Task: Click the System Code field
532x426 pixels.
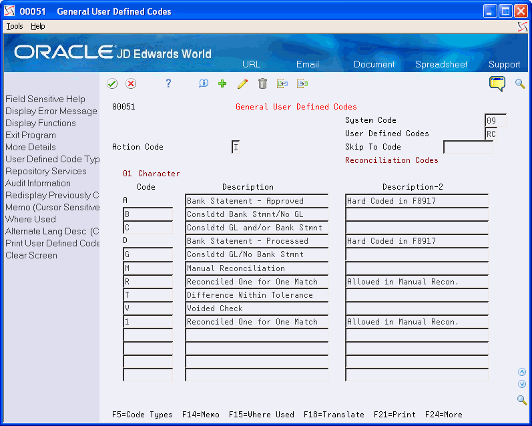Action: pyautogui.click(x=495, y=120)
